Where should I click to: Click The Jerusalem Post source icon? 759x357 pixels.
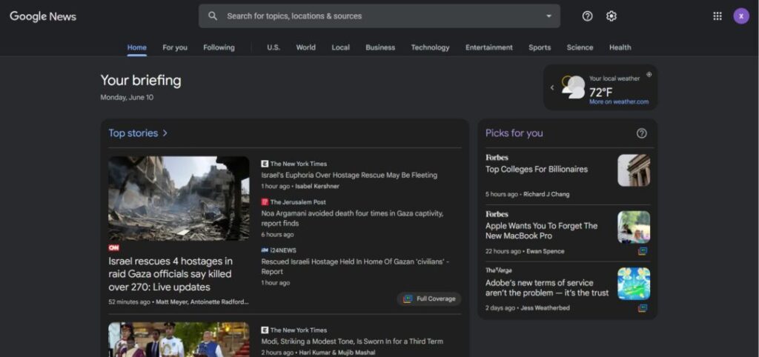(x=265, y=202)
